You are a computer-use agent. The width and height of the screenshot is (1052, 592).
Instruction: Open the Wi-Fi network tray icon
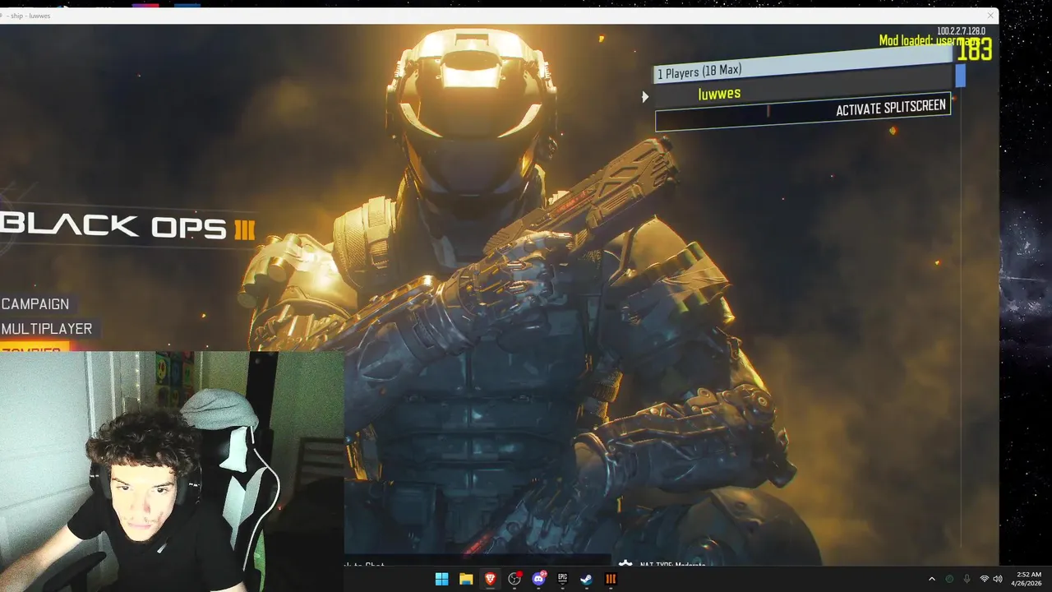pyautogui.click(x=984, y=579)
